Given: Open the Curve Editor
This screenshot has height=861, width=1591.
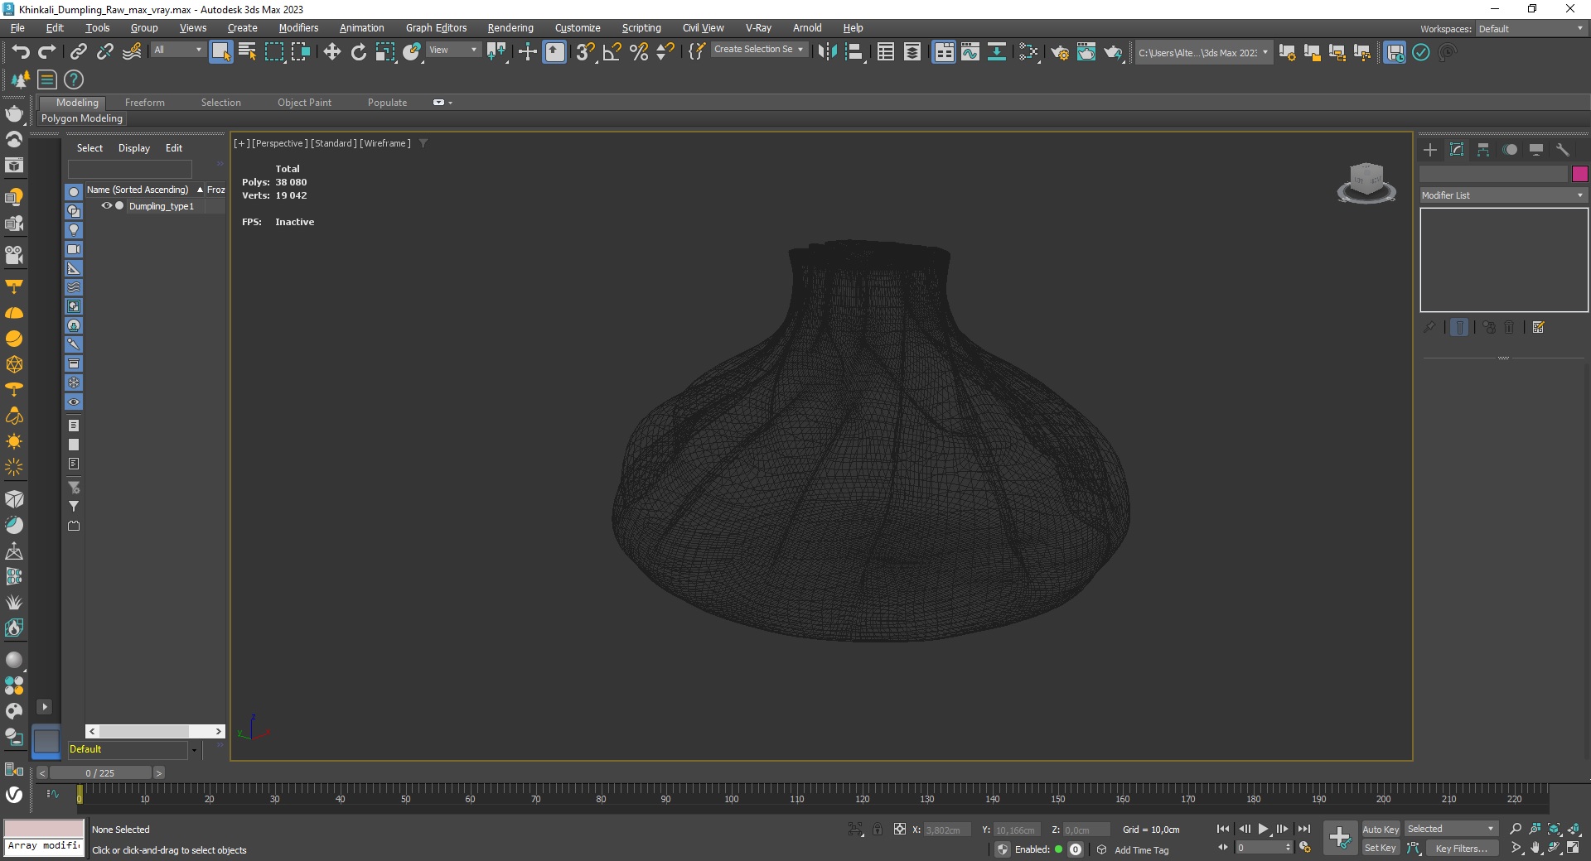Looking at the screenshot, I should (x=970, y=52).
